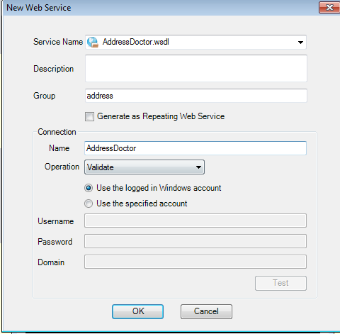The image size is (340, 334).
Task: Choose Use the specified account option
Action: point(89,204)
